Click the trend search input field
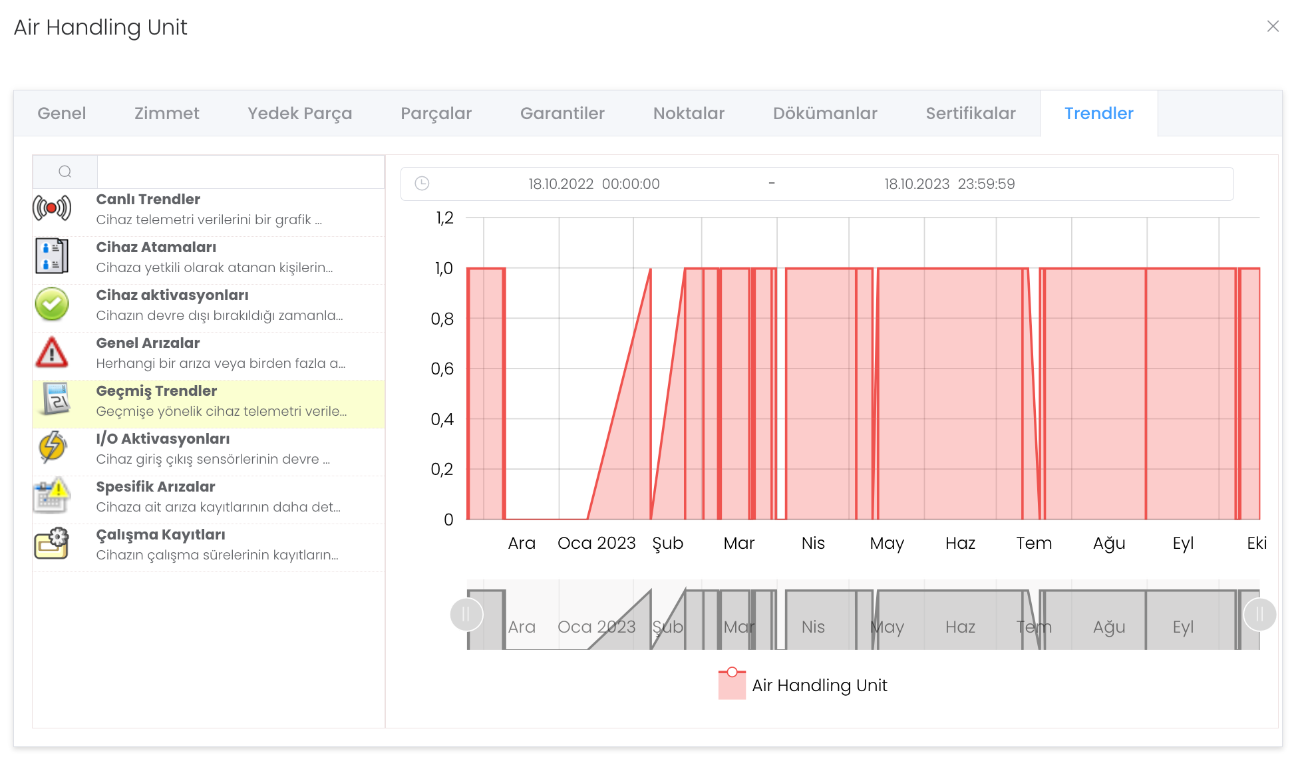 point(240,172)
